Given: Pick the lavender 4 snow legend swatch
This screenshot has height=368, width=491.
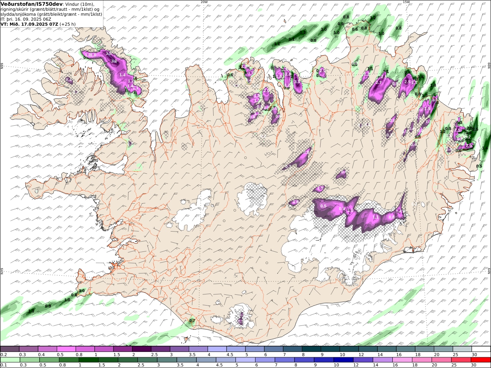Looking at the screenshot, I should pos(217,349).
